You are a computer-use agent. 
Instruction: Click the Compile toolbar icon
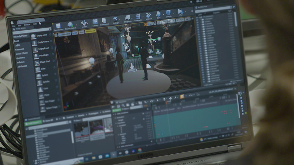click(x=168, y=13)
